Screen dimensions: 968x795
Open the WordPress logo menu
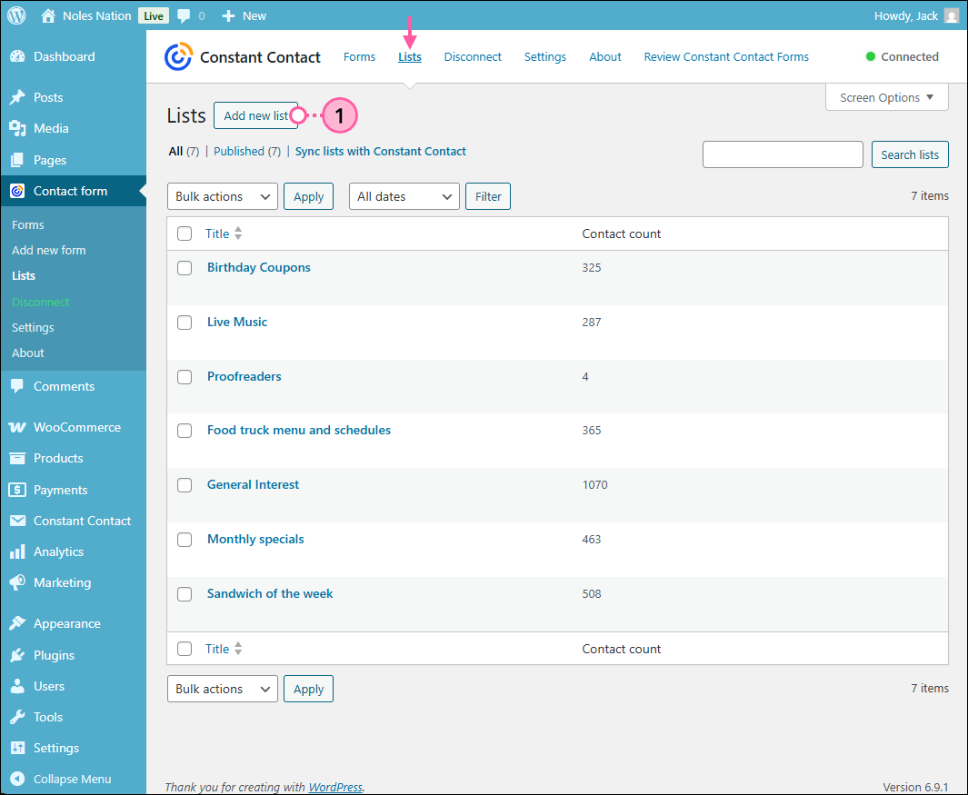tap(16, 15)
